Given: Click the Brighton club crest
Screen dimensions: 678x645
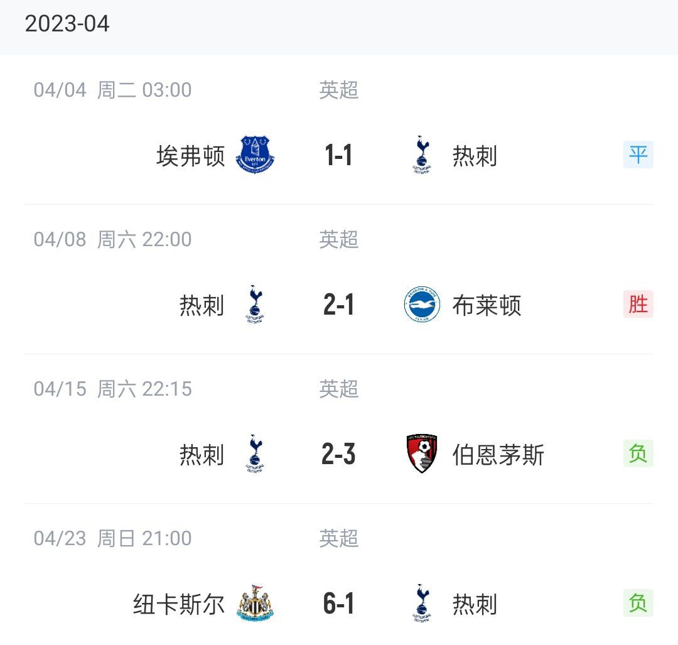Looking at the screenshot, I should click(x=422, y=304).
